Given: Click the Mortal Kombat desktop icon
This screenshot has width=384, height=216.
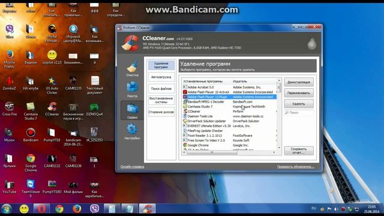Looking at the screenshot, I should point(52,33).
